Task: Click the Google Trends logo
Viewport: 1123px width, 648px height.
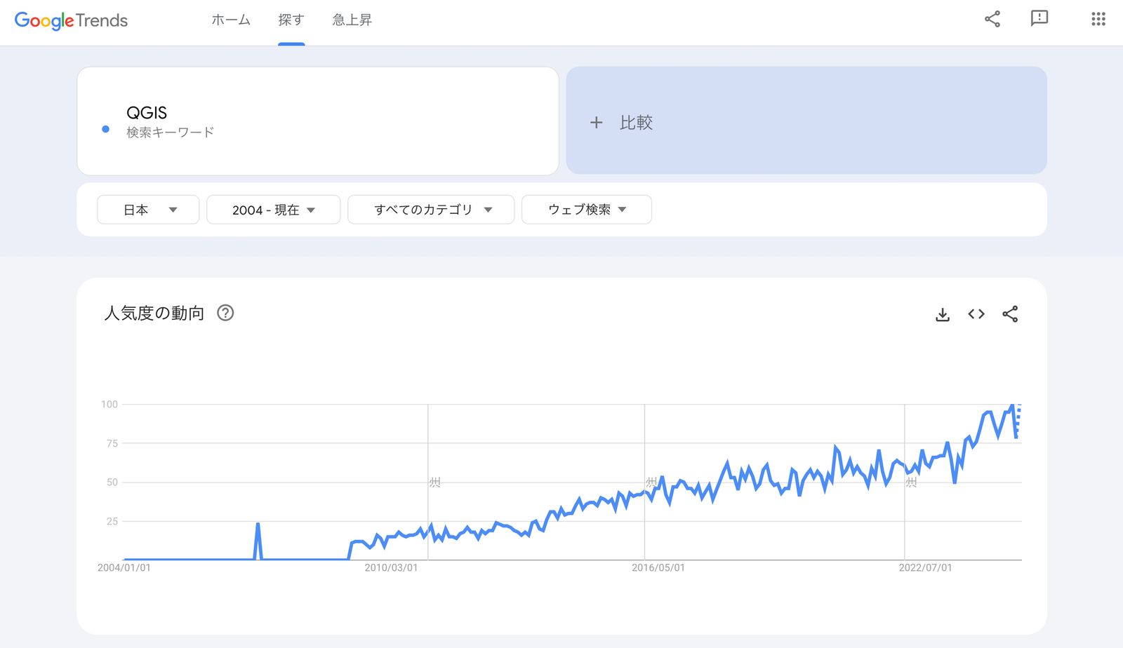Action: (x=71, y=20)
